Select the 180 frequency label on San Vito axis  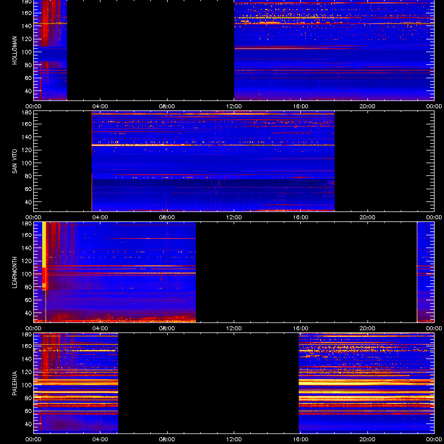tap(27, 113)
